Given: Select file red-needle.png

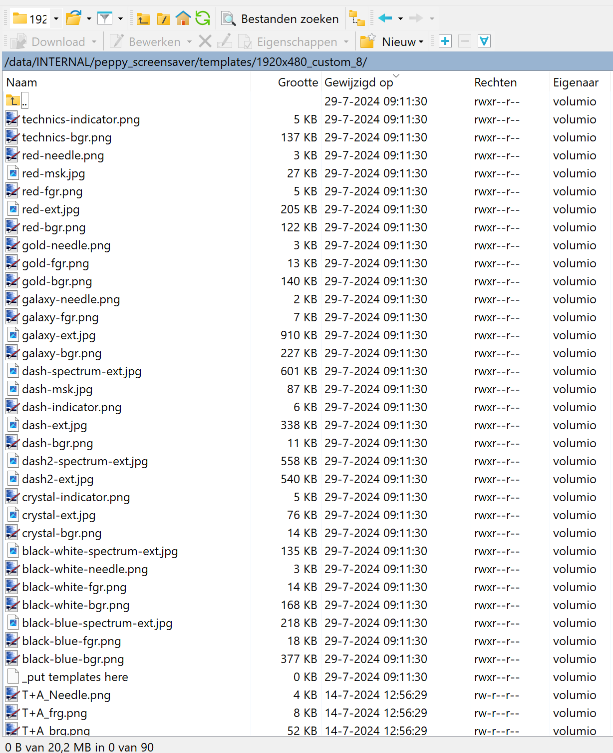Looking at the screenshot, I should (x=63, y=155).
